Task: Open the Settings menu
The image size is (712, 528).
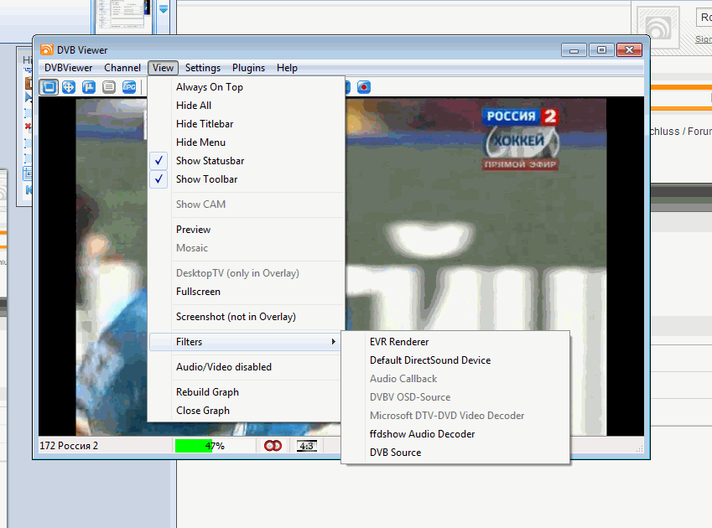Action: pos(203,68)
